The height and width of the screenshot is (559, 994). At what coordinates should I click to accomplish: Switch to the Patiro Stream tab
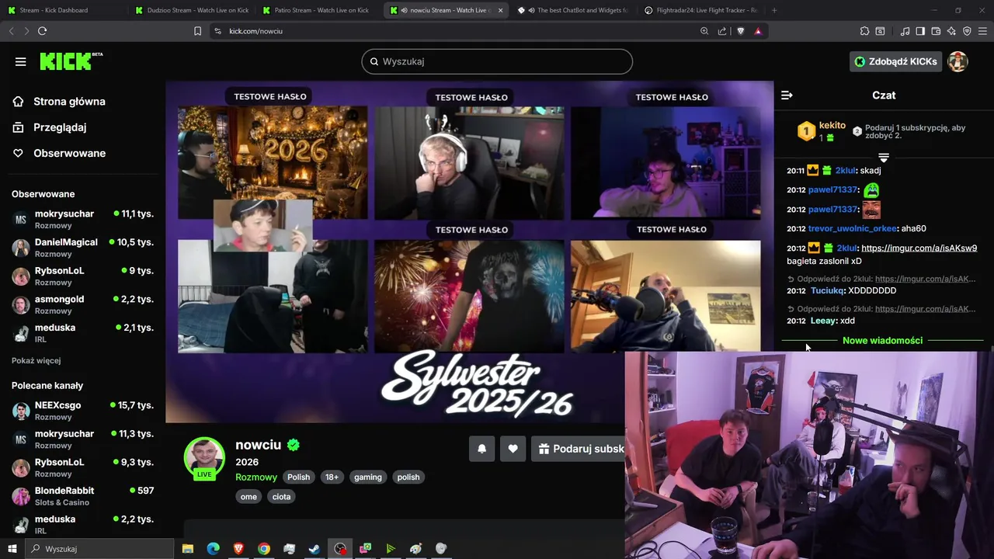(x=318, y=10)
